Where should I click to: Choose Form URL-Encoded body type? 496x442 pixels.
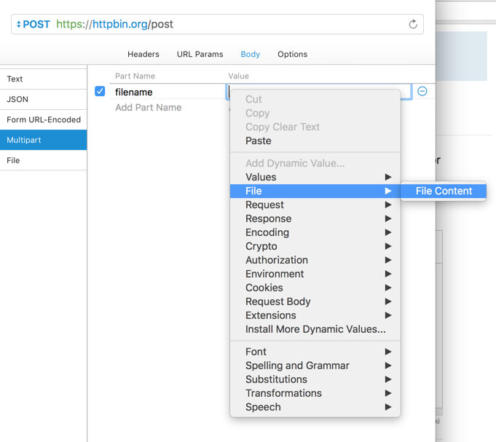pyautogui.click(x=43, y=119)
